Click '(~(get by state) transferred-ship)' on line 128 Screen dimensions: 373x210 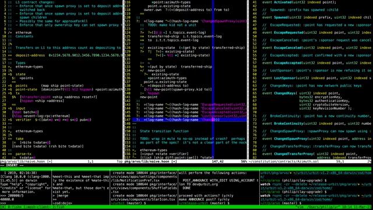pyautogui.click(x=212, y=48)
